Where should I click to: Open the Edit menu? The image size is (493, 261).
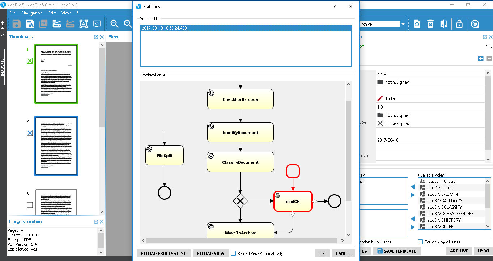[x=52, y=13]
